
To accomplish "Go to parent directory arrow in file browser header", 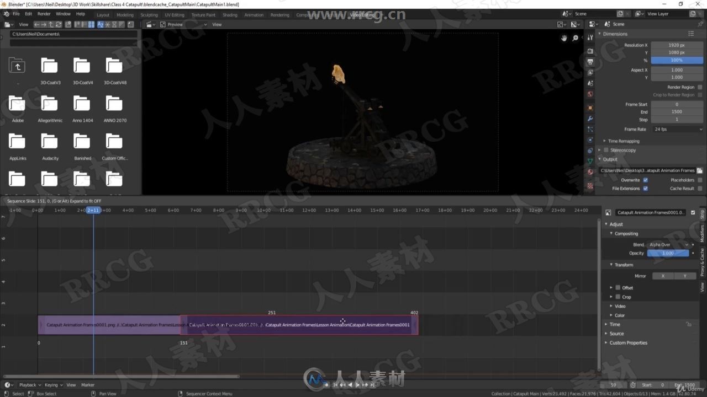I will pyautogui.click(x=51, y=24).
